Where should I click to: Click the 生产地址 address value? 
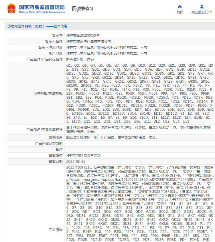click(107, 53)
